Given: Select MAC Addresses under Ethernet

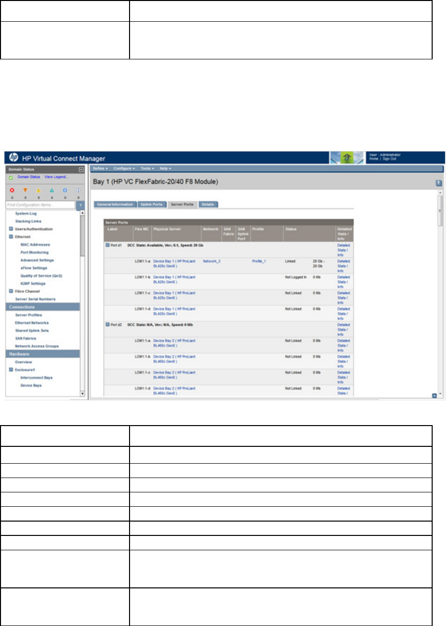Looking at the screenshot, I should [x=35, y=244].
